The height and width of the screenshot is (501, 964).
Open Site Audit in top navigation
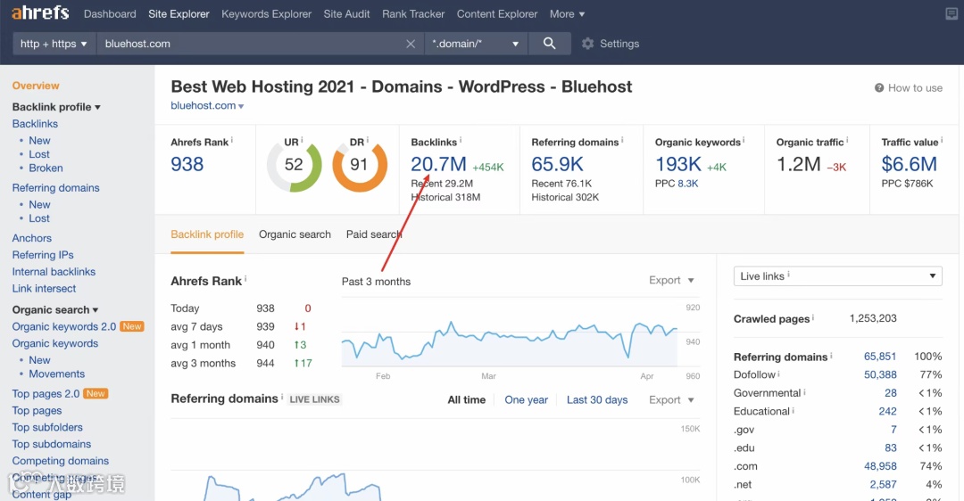[x=346, y=13]
